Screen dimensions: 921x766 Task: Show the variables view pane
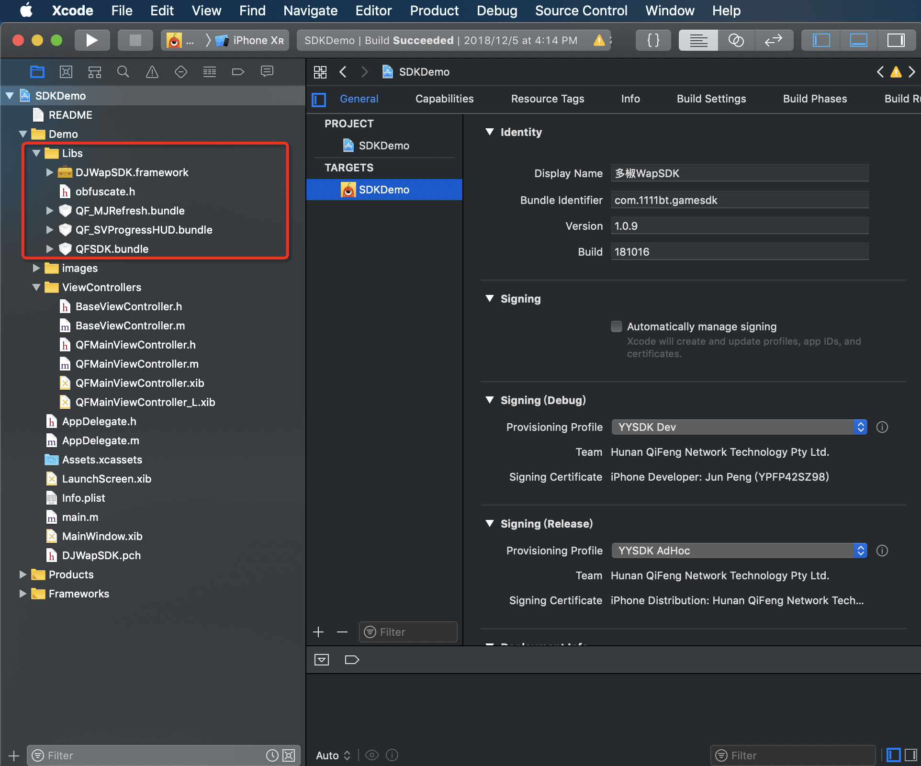pyautogui.click(x=893, y=755)
